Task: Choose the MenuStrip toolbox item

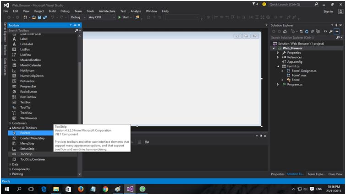Action: (x=27, y=143)
